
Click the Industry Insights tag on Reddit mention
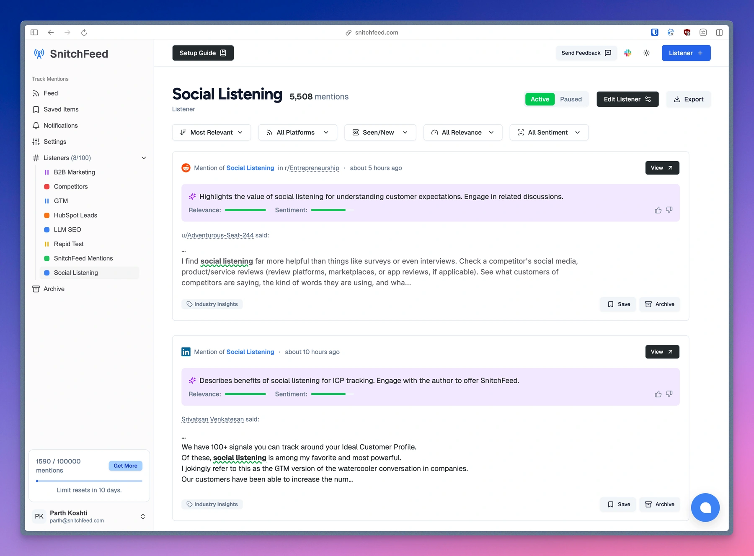pyautogui.click(x=212, y=304)
